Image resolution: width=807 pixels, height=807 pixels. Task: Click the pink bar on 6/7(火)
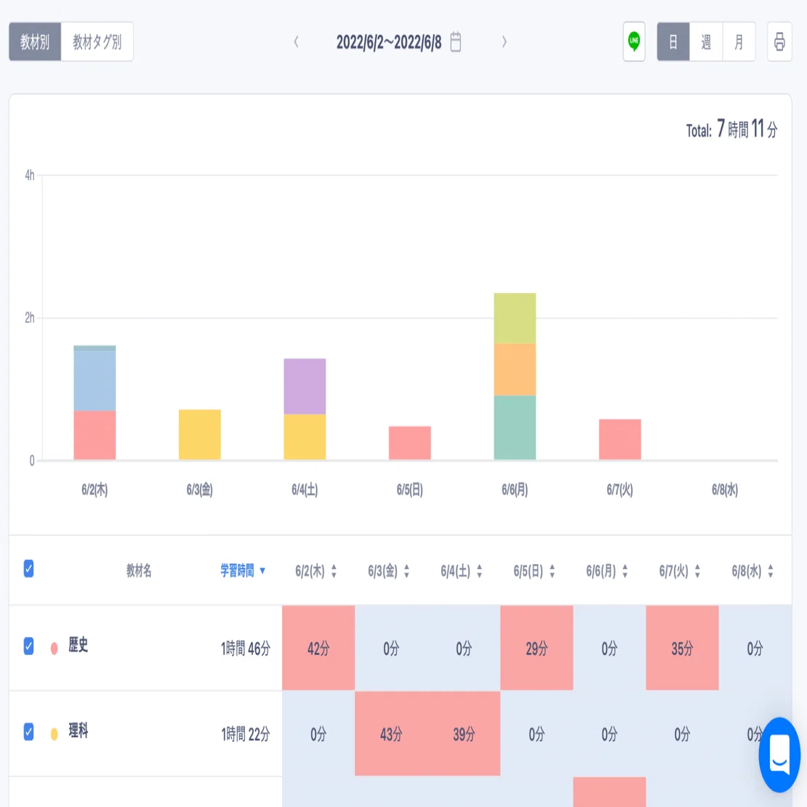pyautogui.click(x=619, y=439)
